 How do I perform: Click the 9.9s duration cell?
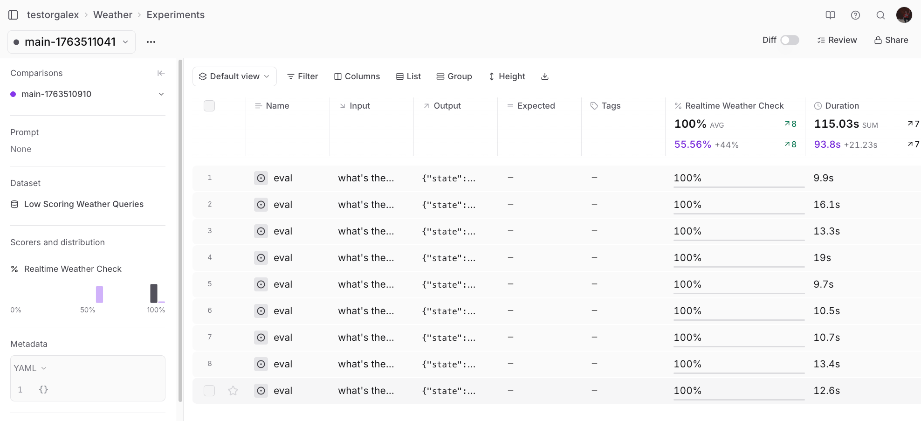coord(824,178)
